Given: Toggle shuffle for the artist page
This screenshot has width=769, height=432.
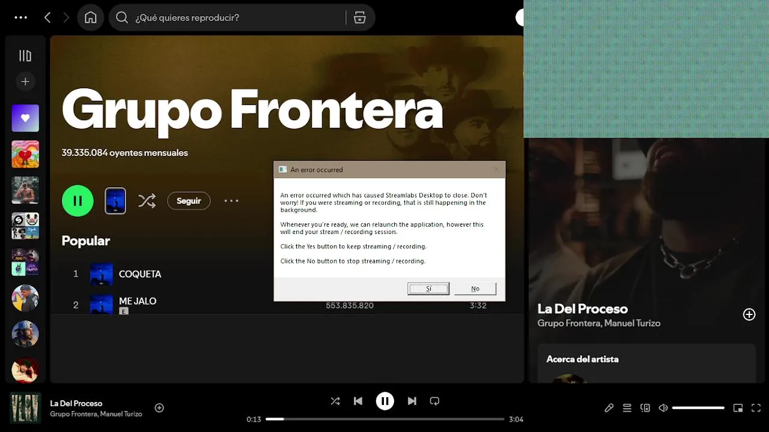Looking at the screenshot, I should pyautogui.click(x=147, y=201).
